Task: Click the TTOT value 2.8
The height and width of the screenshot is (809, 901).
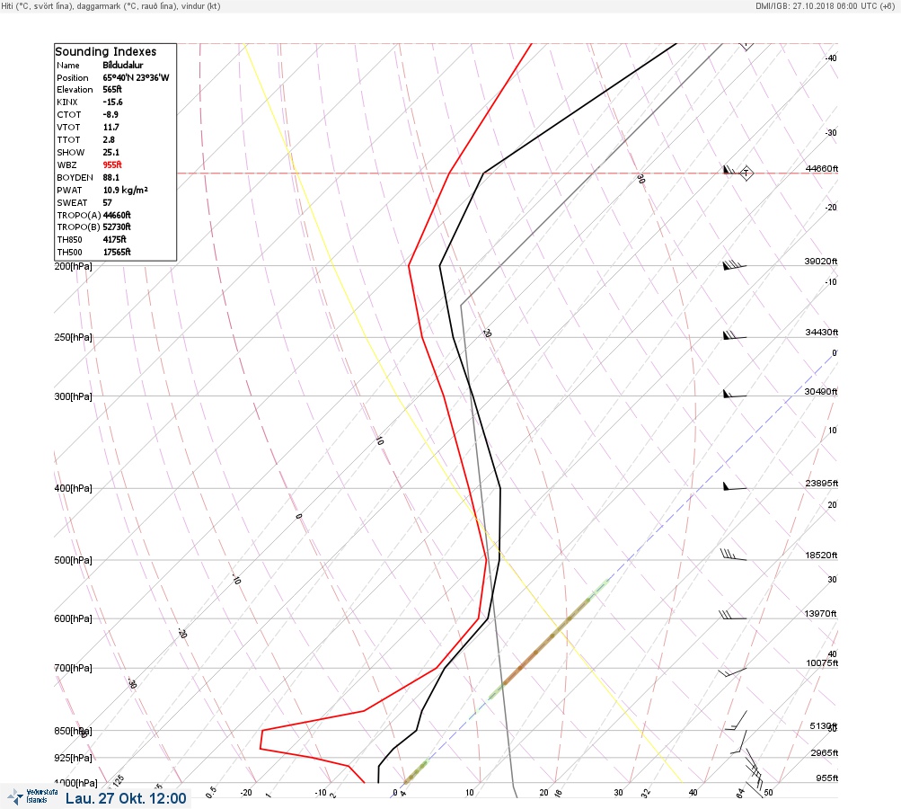Action: point(109,139)
